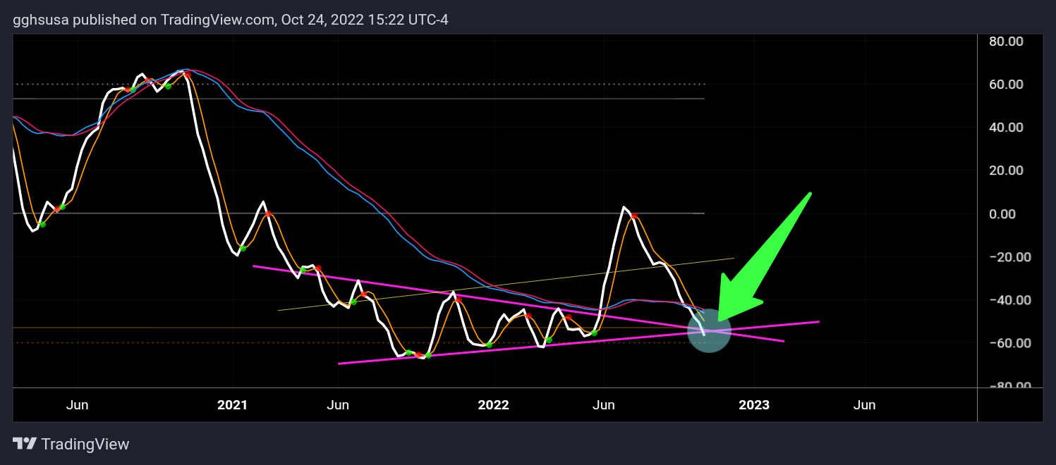
Task: Select the 80.00 price axis label
Action: (x=1006, y=42)
